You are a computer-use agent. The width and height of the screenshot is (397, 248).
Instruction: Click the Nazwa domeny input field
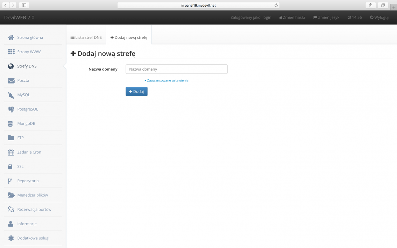(x=176, y=69)
